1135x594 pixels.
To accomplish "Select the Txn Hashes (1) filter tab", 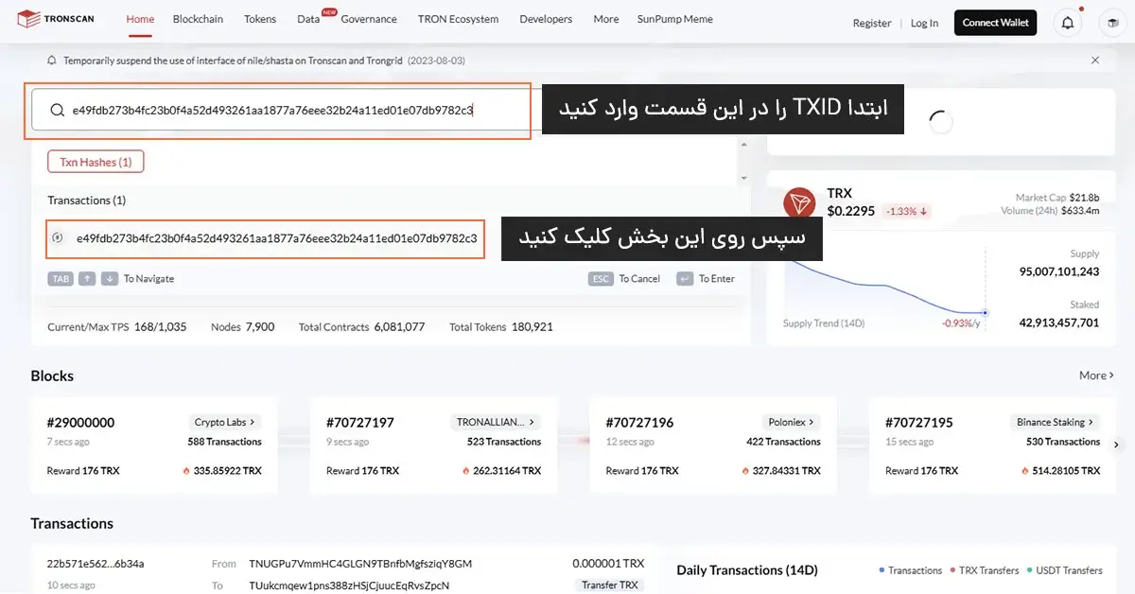I will coord(96,162).
